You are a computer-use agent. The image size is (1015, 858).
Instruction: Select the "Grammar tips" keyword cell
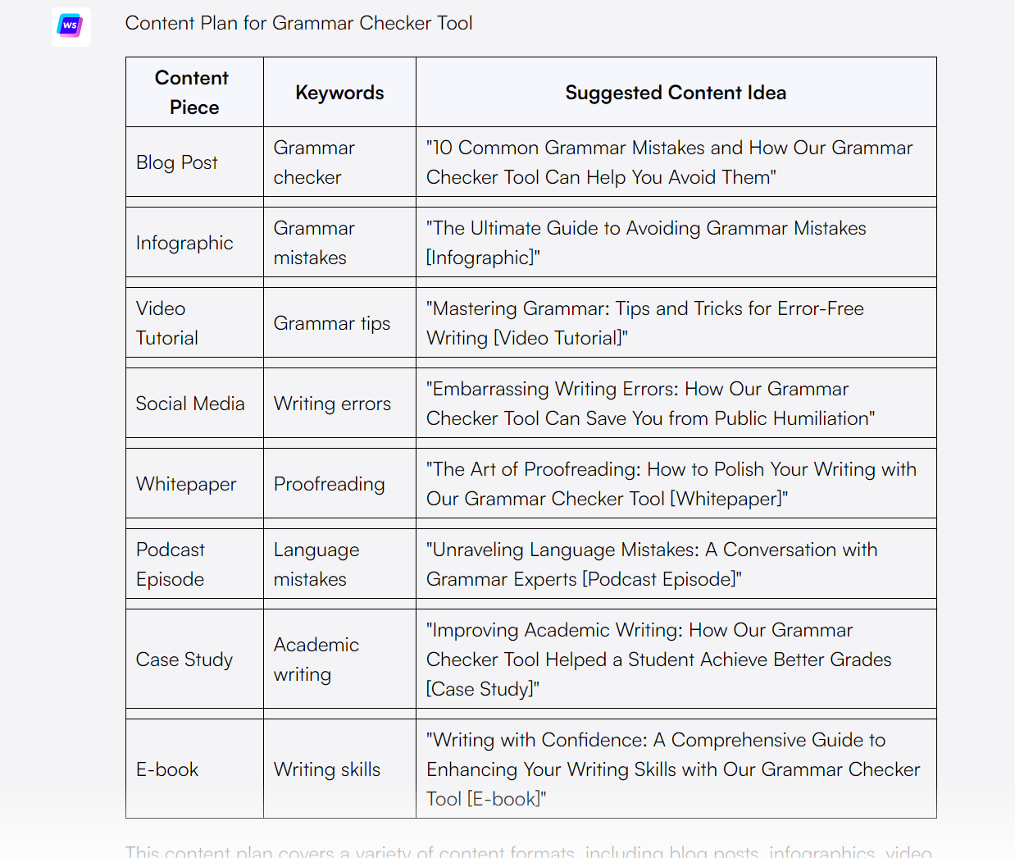[332, 323]
